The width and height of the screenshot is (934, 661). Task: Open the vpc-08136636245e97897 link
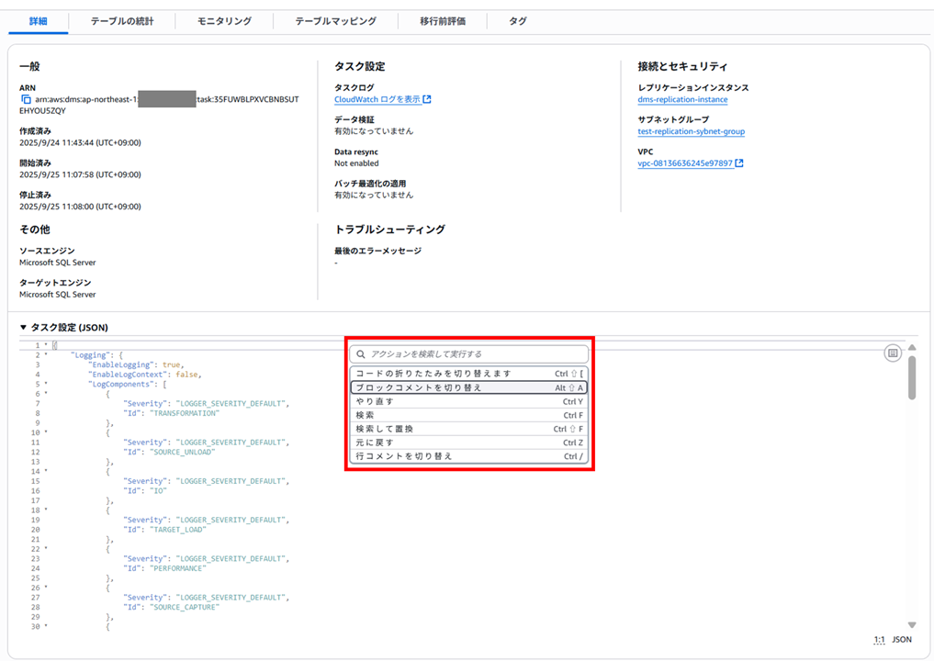pyautogui.click(x=685, y=163)
